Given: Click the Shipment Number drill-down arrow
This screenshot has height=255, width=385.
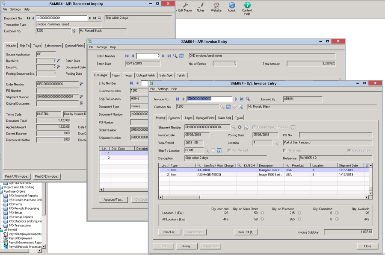Looking at the screenshot, I should (239, 127).
